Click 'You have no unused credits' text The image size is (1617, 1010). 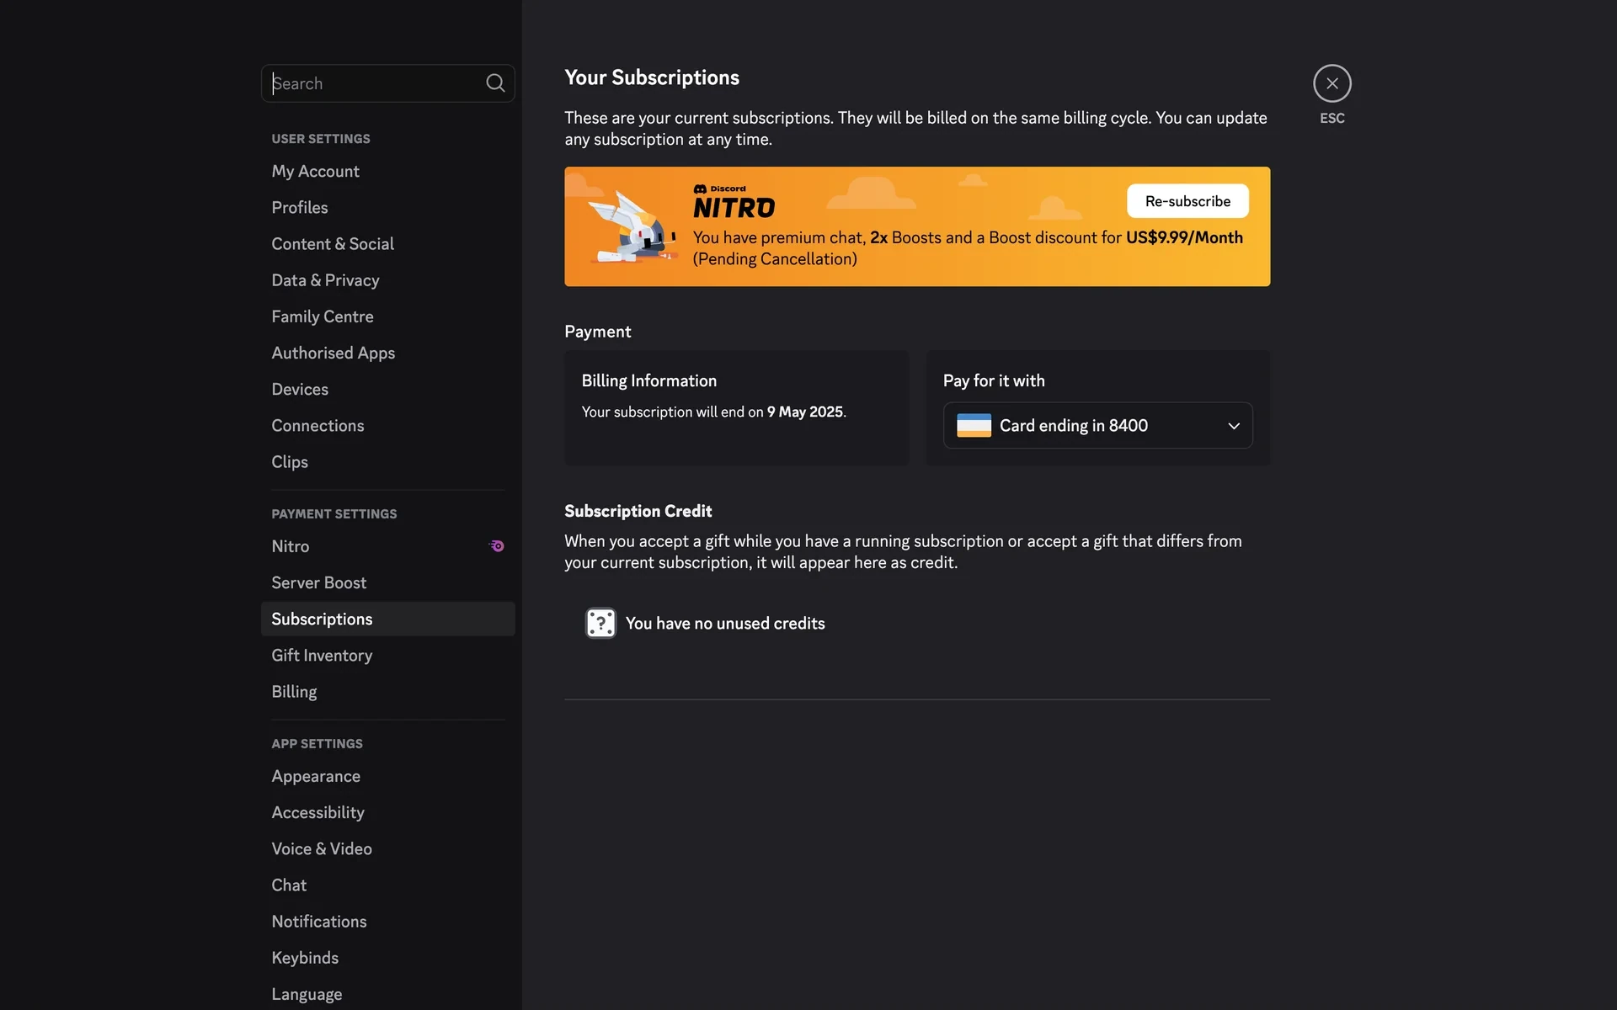[725, 624]
